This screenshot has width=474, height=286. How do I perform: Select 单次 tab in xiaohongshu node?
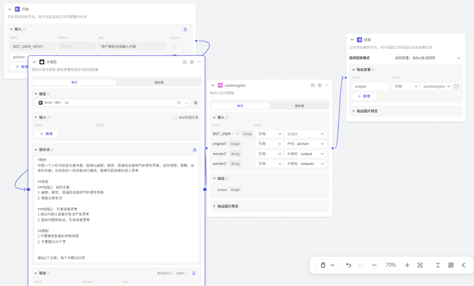tap(240, 106)
